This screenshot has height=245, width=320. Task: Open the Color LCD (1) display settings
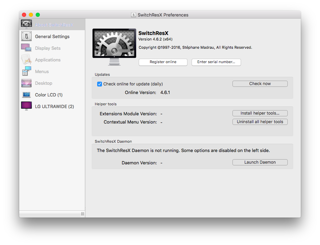pyautogui.click(x=48, y=95)
